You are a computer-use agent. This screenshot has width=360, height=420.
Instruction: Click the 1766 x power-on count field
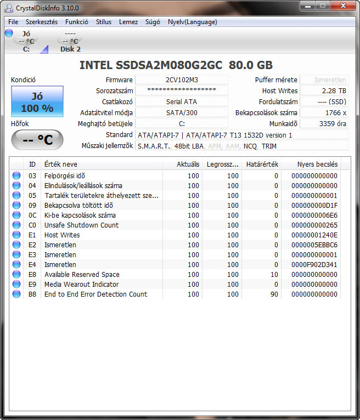(324, 113)
